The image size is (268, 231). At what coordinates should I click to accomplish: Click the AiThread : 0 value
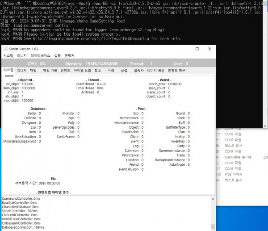90,92
